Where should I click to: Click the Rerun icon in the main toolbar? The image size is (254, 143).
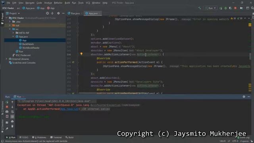(221, 8)
